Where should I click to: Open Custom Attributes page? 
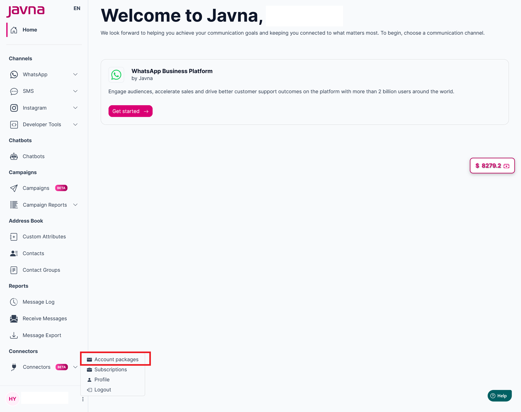44,237
